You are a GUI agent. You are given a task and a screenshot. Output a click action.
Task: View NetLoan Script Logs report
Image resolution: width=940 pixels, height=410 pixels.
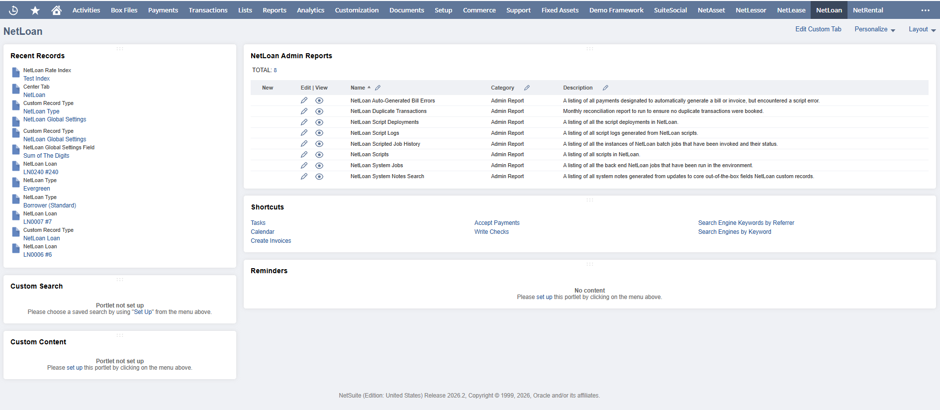(x=319, y=133)
